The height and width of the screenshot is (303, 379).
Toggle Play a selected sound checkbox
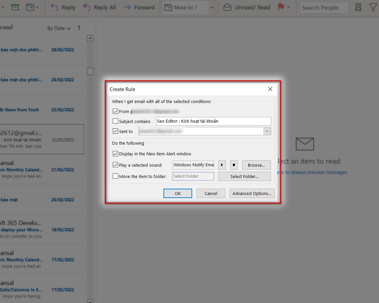pyautogui.click(x=115, y=165)
